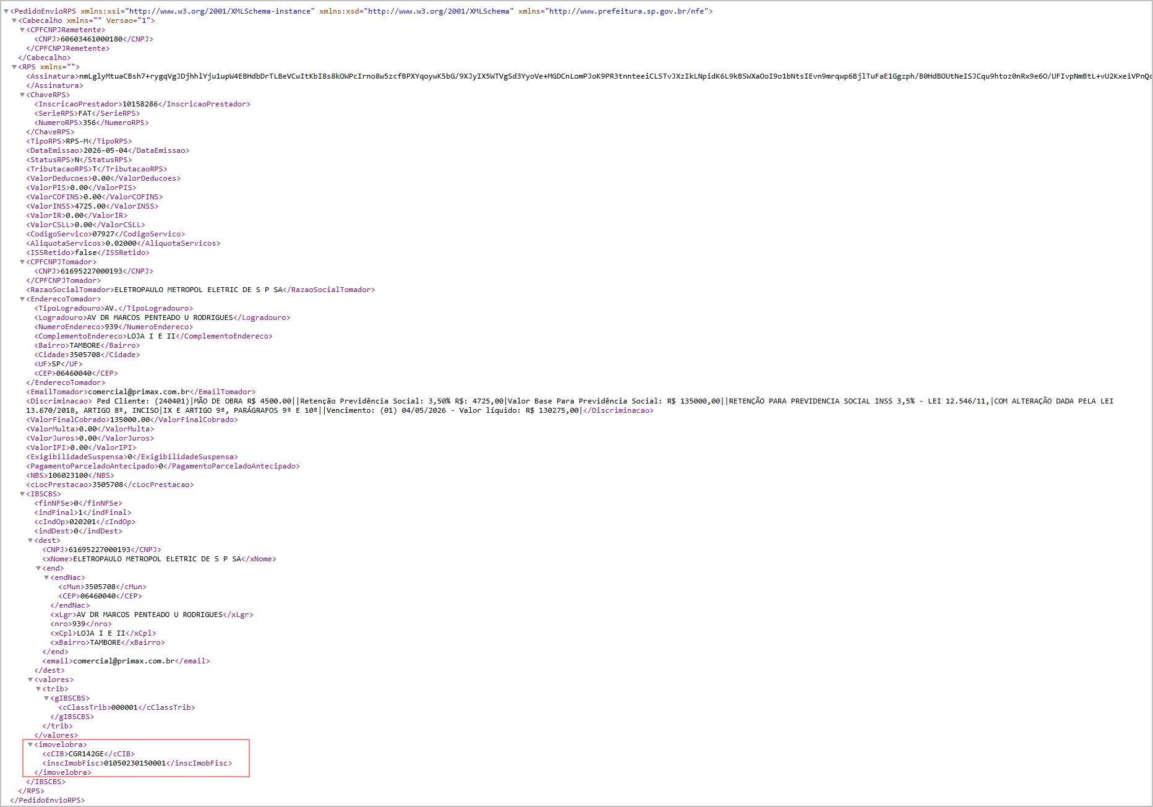1153x807 pixels.
Task: Click the cIndOp 020201 line
Action: 85,522
